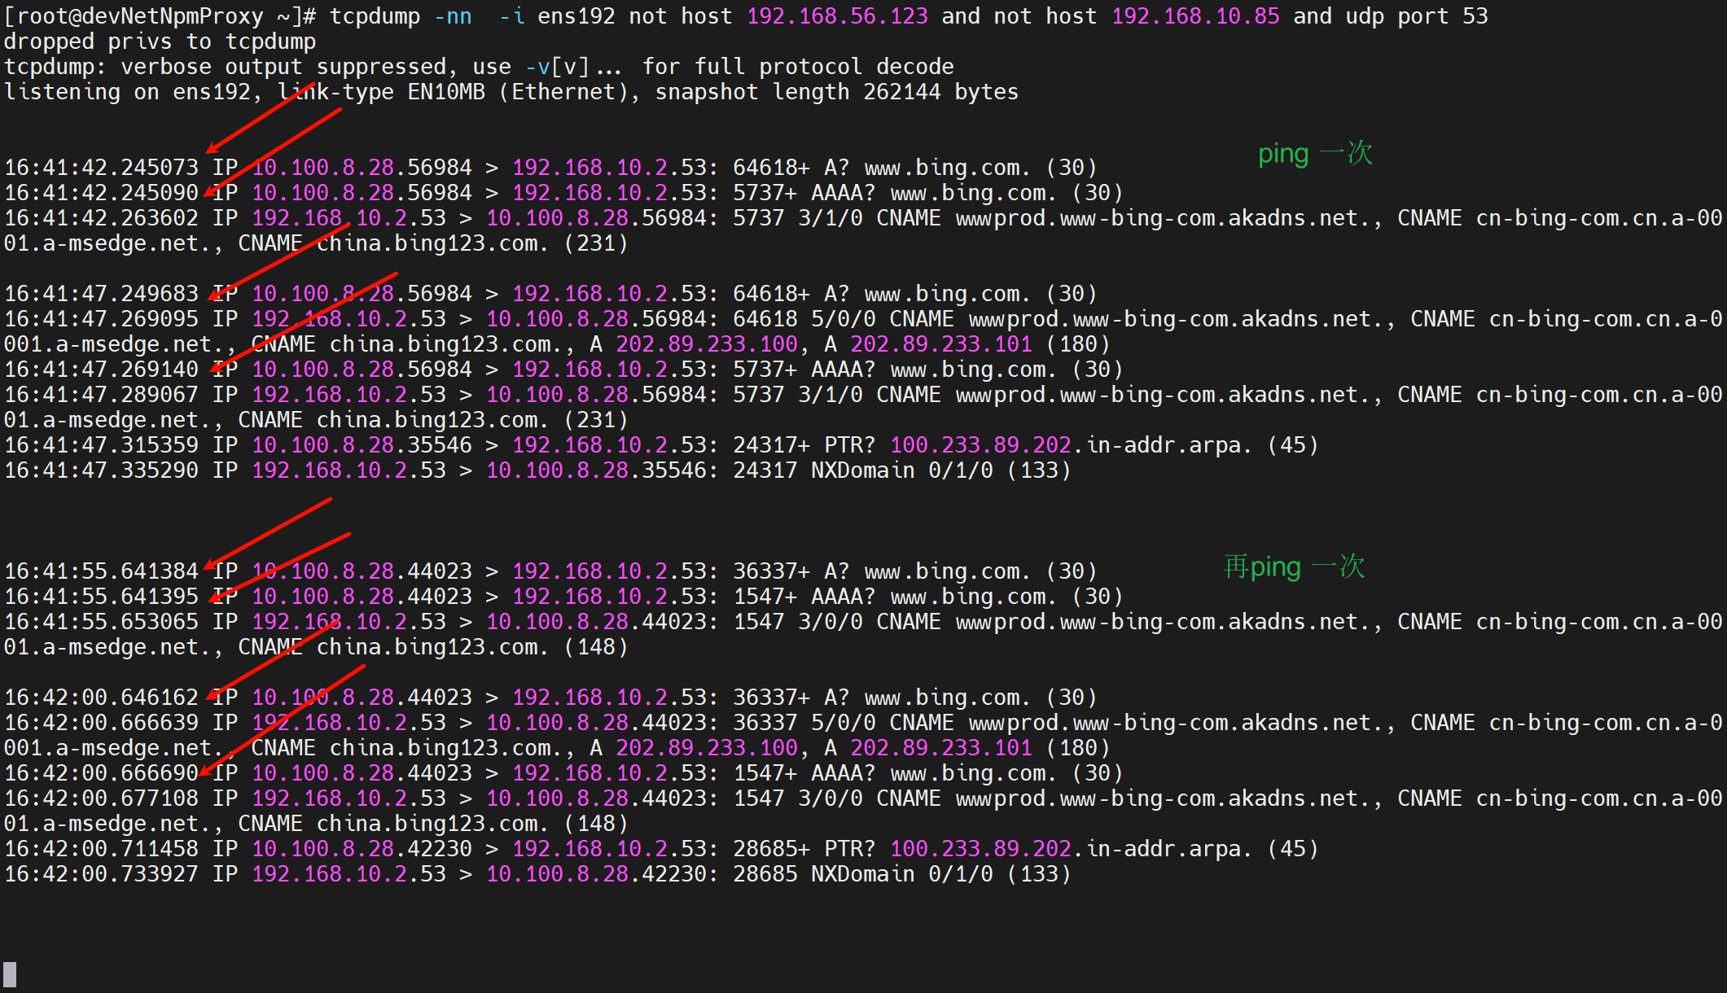The height and width of the screenshot is (993, 1727).
Task: Click 'snapshot length 262144 bytes' text
Action: point(836,92)
